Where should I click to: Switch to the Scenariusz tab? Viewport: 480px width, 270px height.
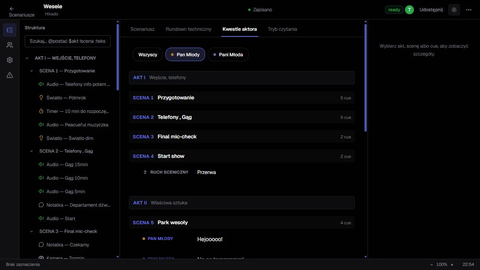tap(142, 29)
